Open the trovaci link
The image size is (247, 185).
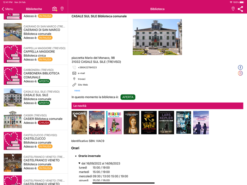[x=82, y=79]
